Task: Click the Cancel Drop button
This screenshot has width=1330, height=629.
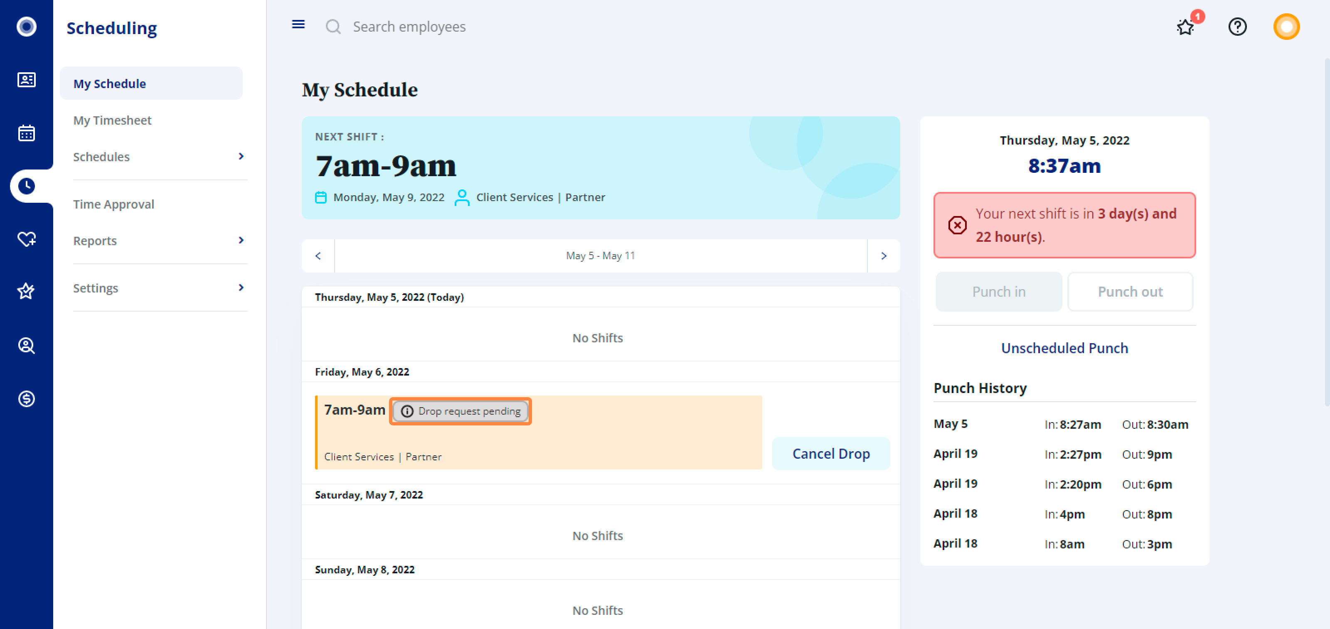Action: [831, 454]
